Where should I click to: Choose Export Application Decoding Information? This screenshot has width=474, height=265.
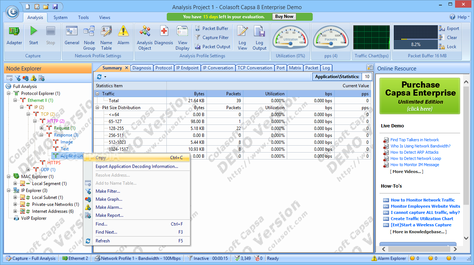click(x=137, y=166)
